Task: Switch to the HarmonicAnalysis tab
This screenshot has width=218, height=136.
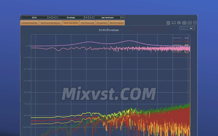Action: pyautogui.click(x=51, y=23)
